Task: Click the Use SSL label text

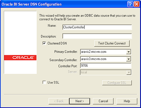Action: click(x=53, y=82)
